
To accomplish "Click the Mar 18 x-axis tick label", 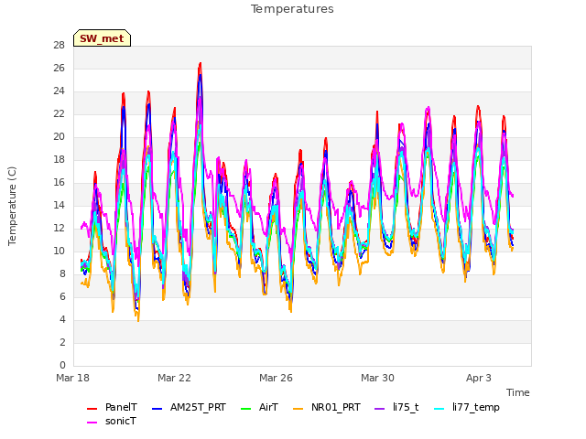I will click(73, 378).
